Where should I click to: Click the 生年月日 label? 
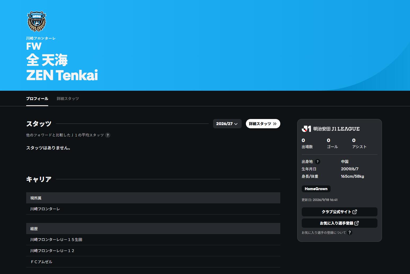click(309, 169)
